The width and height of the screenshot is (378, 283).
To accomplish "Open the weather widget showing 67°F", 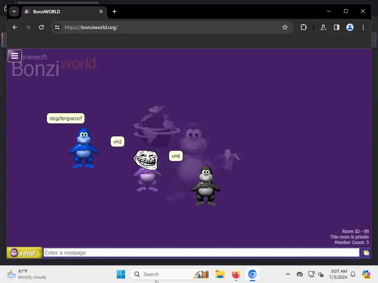I will tap(27, 274).
